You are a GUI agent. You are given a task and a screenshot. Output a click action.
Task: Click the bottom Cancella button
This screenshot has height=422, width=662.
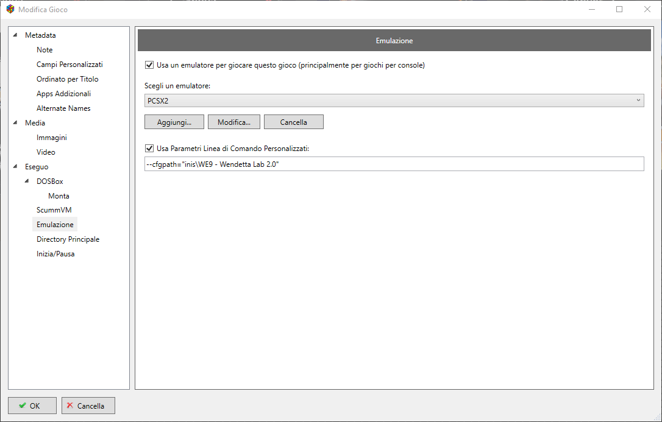88,406
